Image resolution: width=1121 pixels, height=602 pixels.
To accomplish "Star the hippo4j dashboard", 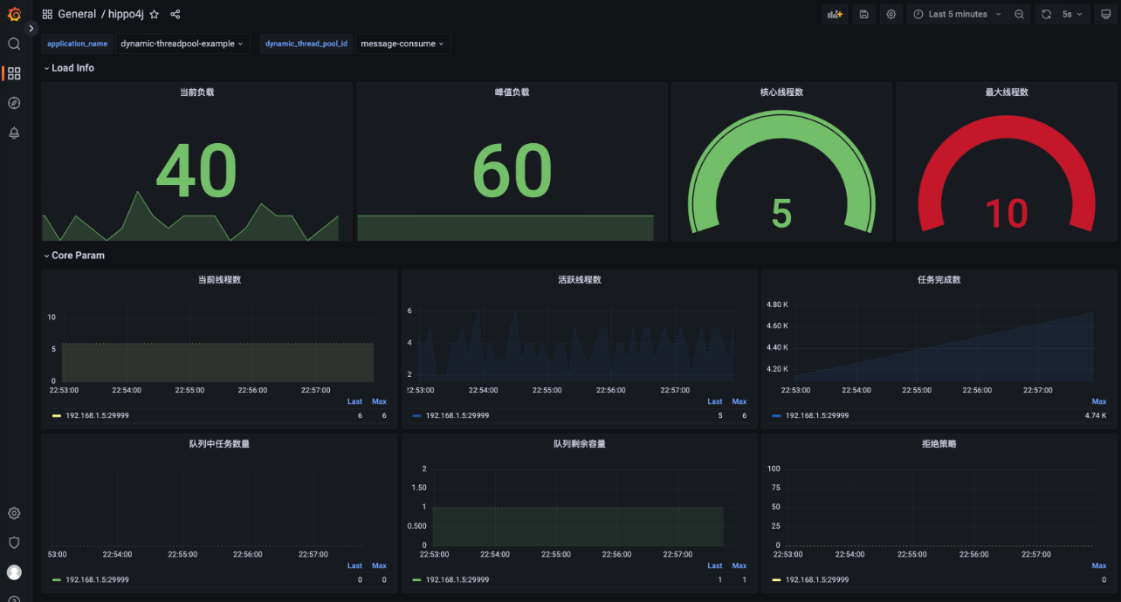I will click(155, 15).
